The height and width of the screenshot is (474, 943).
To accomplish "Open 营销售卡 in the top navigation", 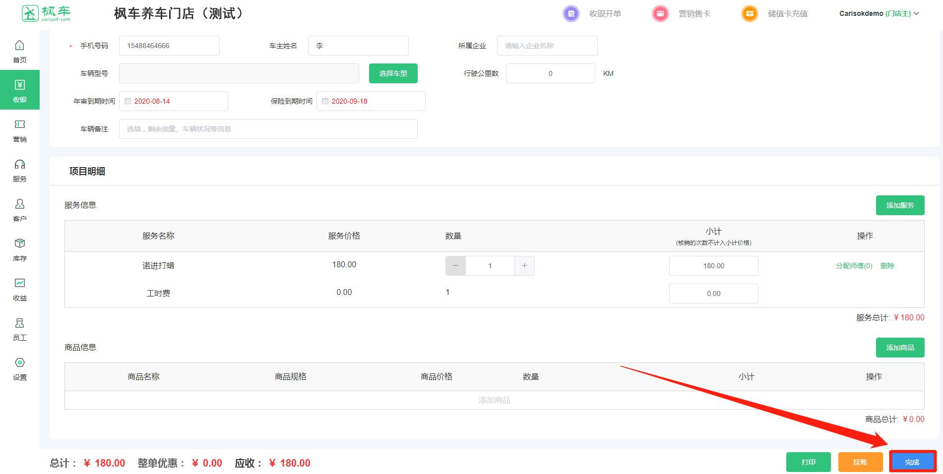I will pyautogui.click(x=693, y=14).
